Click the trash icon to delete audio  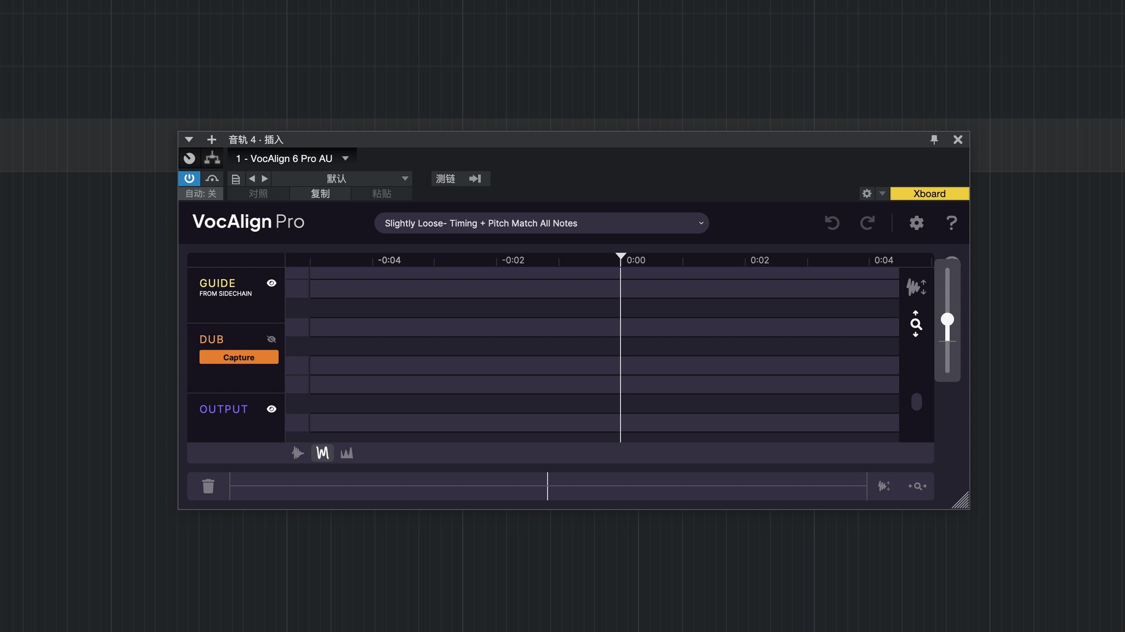click(x=208, y=486)
